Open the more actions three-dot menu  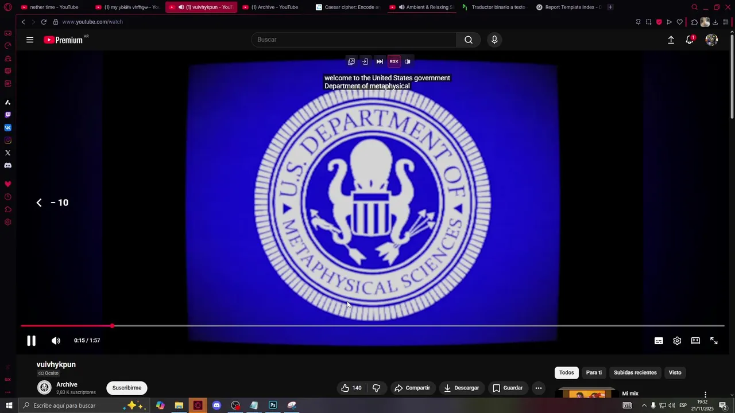tap(539, 388)
